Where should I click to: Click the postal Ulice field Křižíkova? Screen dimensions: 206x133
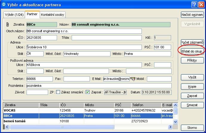84,65
